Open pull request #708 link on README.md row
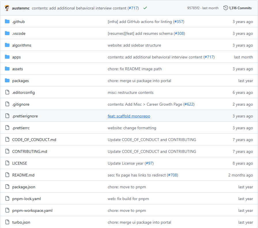 point(173,175)
